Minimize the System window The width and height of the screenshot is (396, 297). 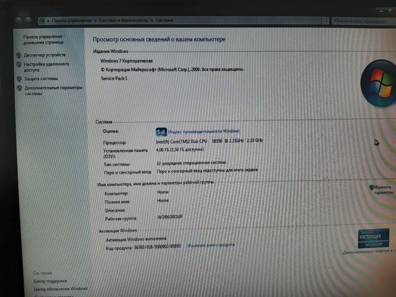[x=381, y=11]
